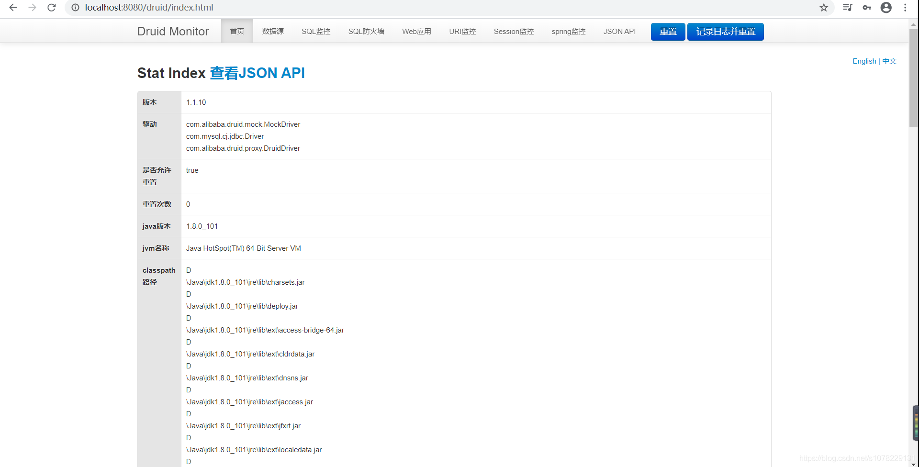Open SQL防火墙 tab
Viewport: 919px width, 467px height.
(x=366, y=31)
